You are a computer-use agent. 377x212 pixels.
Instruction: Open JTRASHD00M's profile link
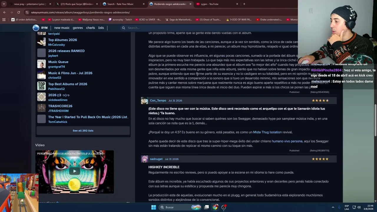pos(58,111)
